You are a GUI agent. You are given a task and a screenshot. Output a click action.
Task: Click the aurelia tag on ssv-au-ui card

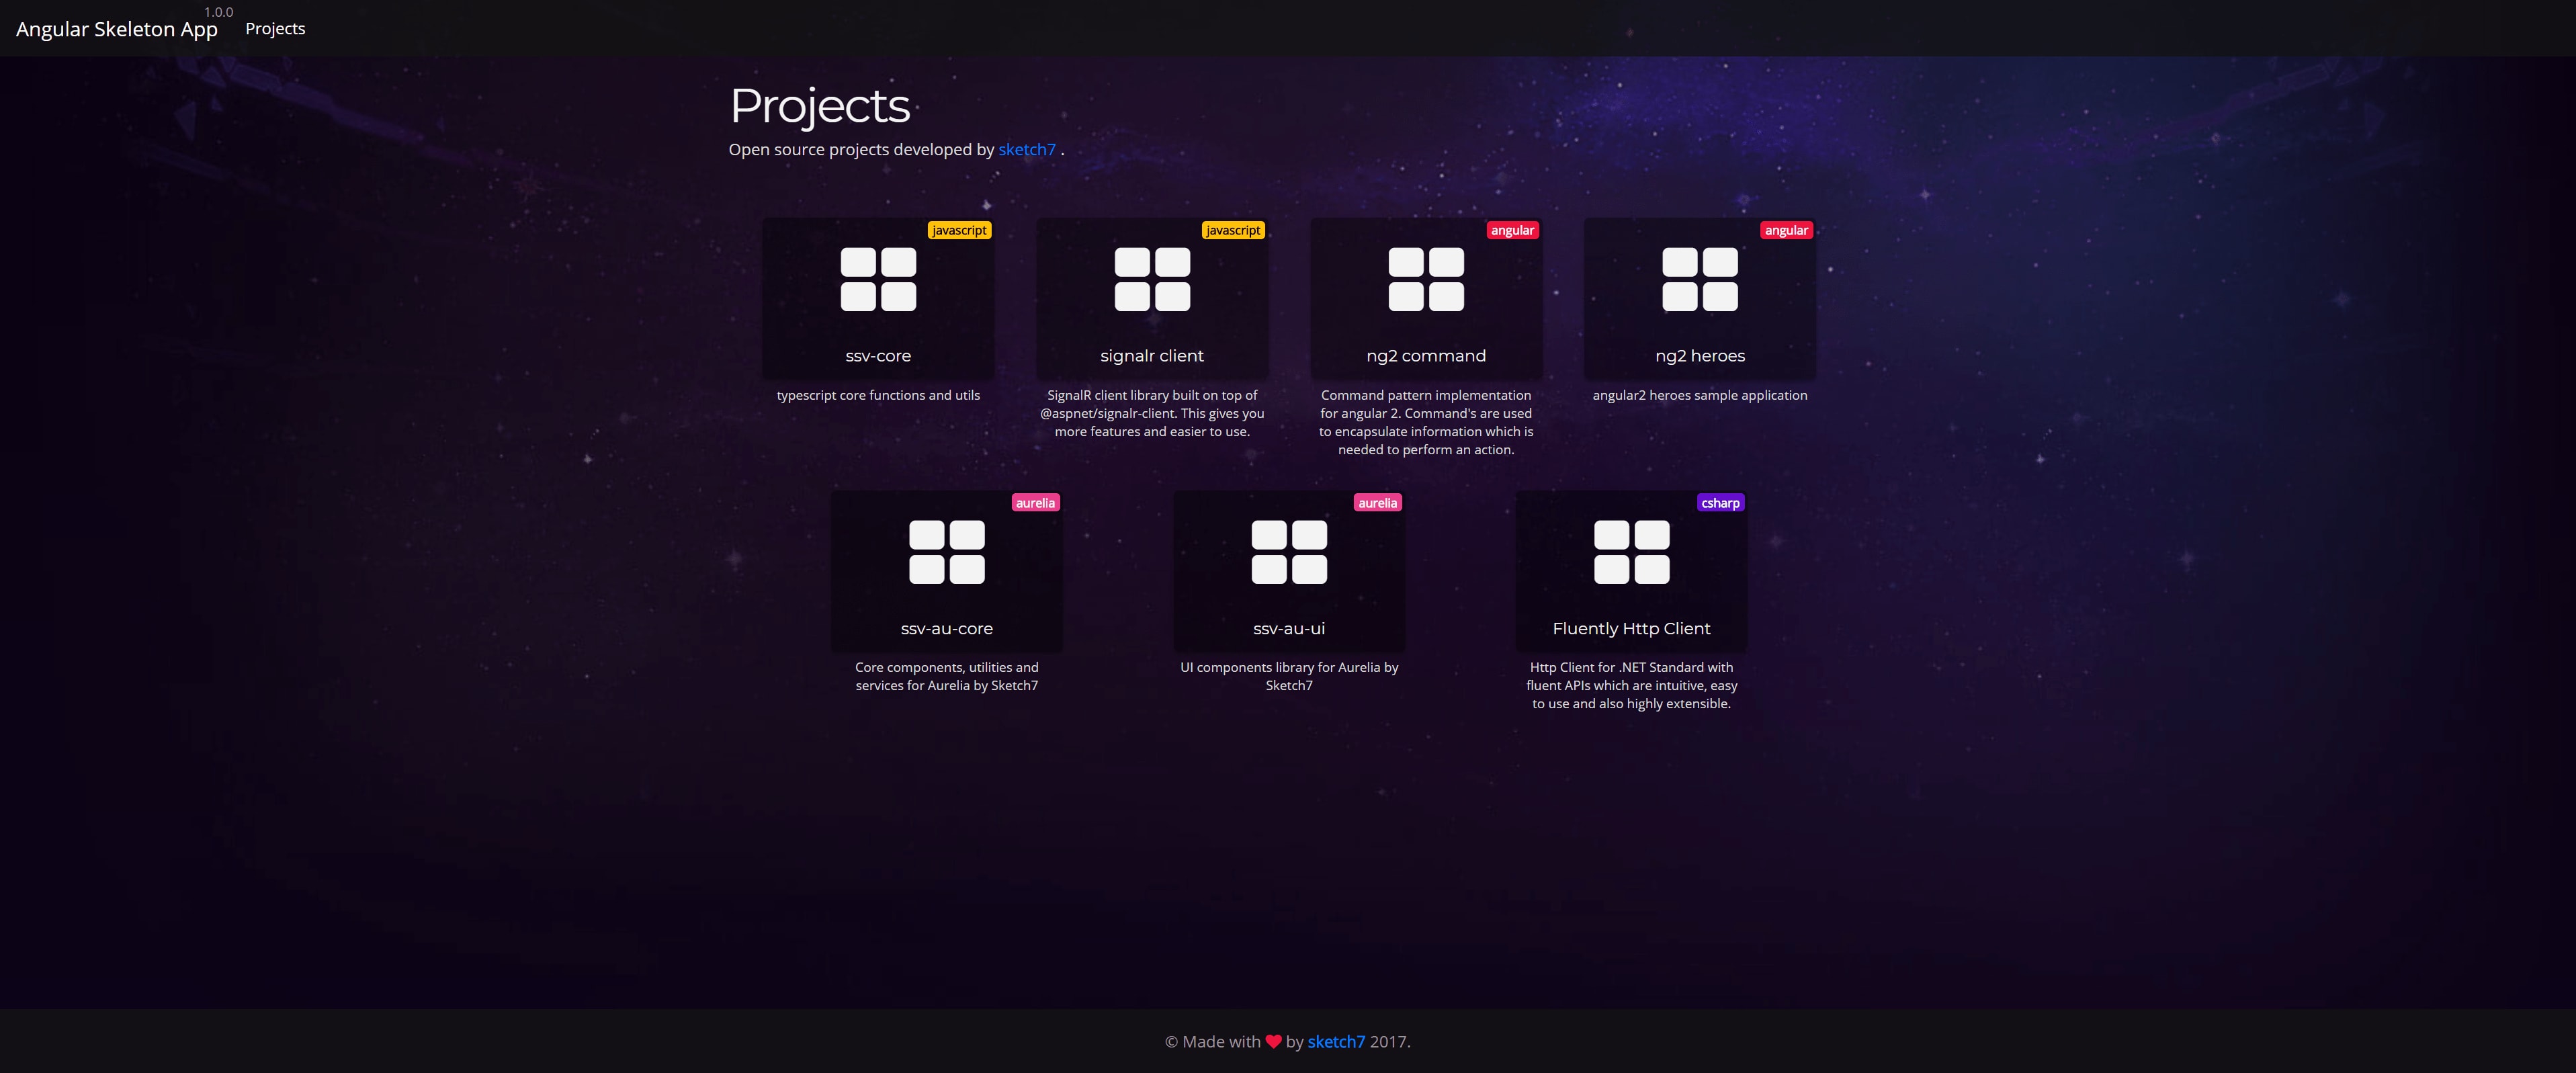click(1377, 503)
